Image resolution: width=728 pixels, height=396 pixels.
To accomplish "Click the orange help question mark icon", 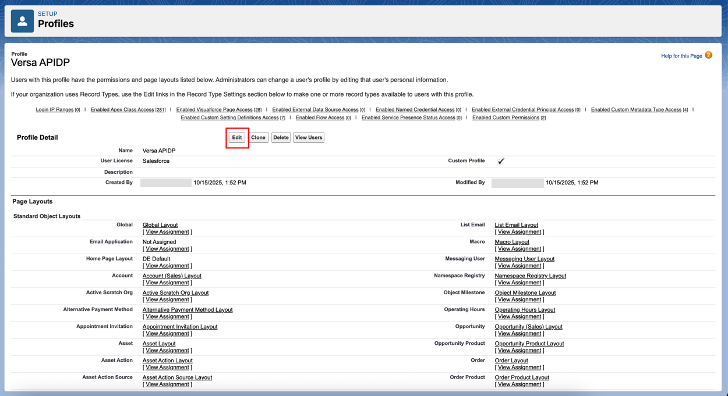I will 708,55.
